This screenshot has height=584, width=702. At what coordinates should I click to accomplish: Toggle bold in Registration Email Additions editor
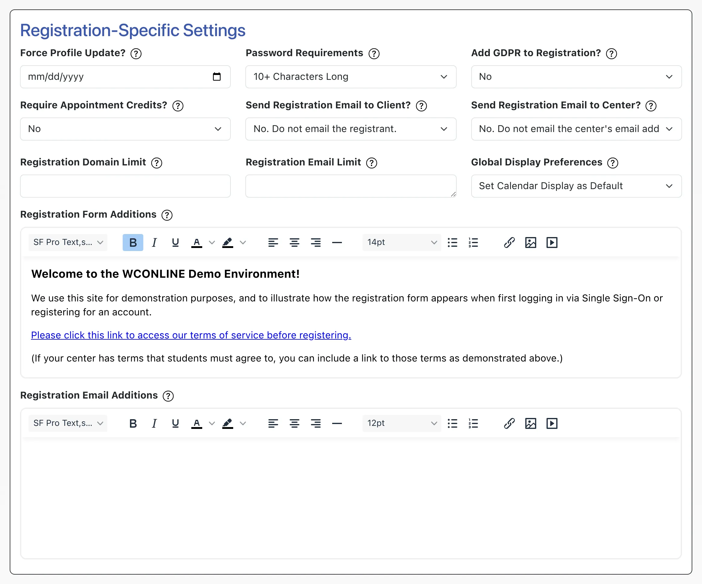tap(133, 423)
